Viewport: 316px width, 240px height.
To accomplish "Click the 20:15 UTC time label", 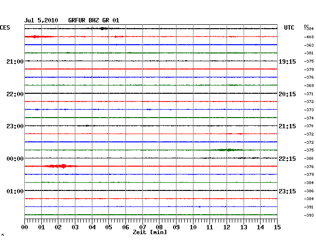I will pyautogui.click(x=287, y=94).
